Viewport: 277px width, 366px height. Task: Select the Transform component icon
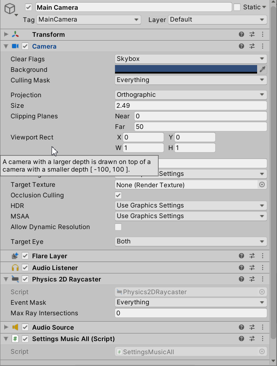tap(15, 35)
